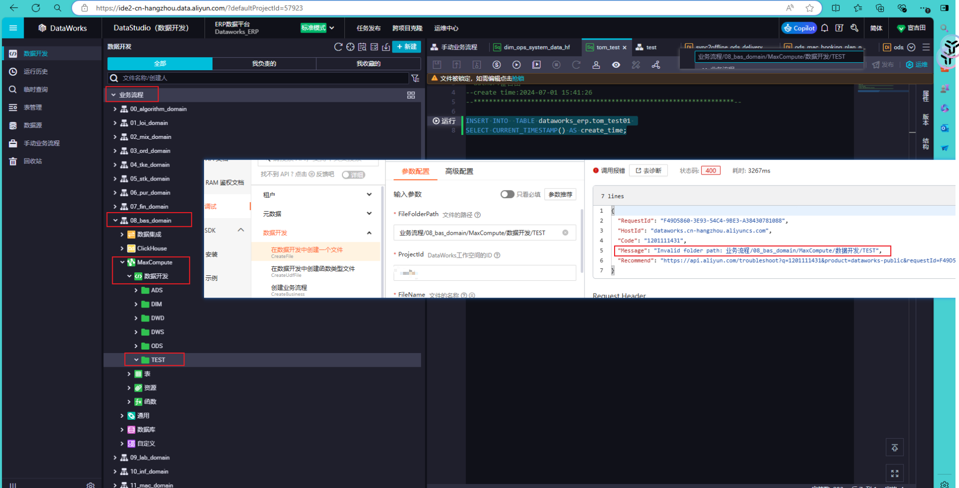Toggle the 只看必填 switch
Image resolution: width=959 pixels, height=488 pixels.
coord(507,194)
